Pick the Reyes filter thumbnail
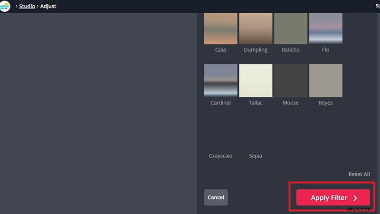 pos(326,81)
